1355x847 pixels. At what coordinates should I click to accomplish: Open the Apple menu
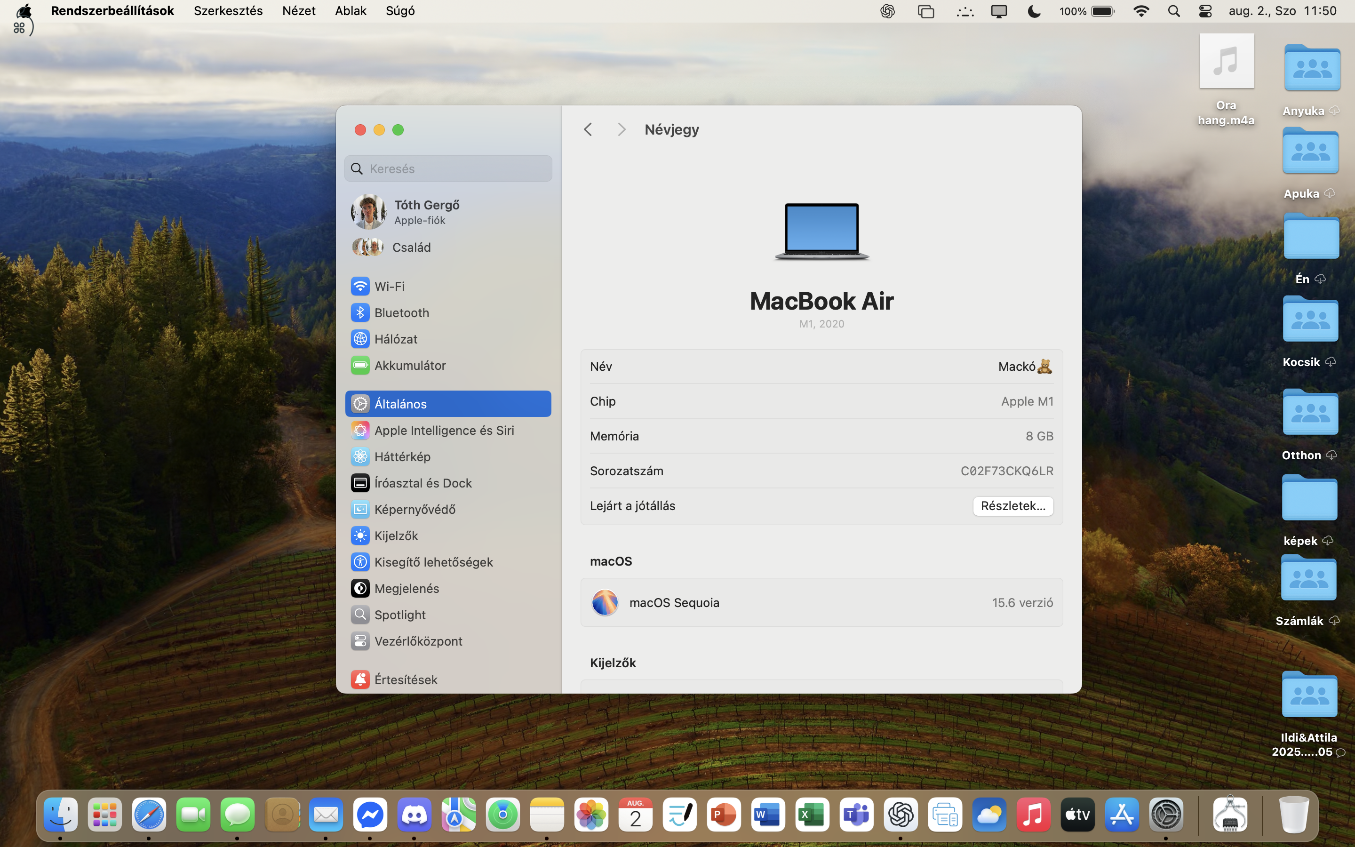pos(24,11)
